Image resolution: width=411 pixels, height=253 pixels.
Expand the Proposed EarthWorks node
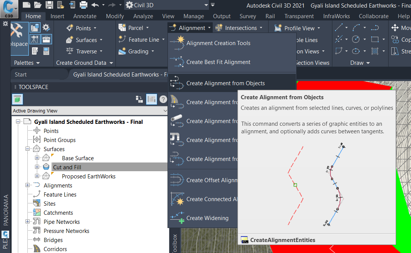click(x=37, y=176)
